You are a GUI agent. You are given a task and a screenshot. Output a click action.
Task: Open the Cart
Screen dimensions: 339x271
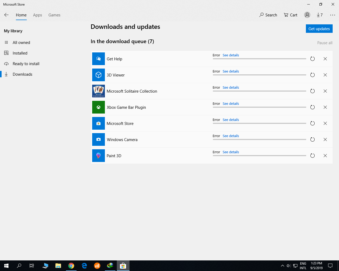coord(291,15)
